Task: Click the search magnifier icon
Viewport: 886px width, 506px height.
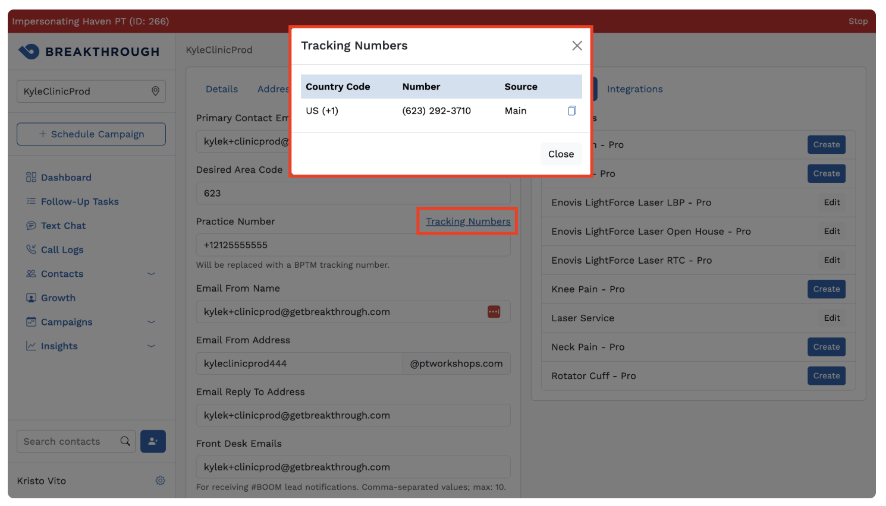Action: 125,441
